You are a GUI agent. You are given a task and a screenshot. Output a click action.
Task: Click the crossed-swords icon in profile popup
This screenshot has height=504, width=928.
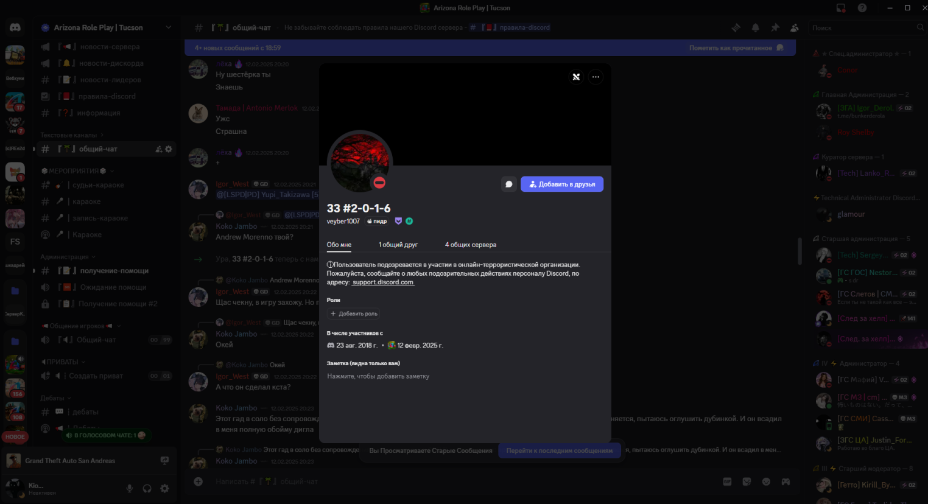click(x=576, y=77)
